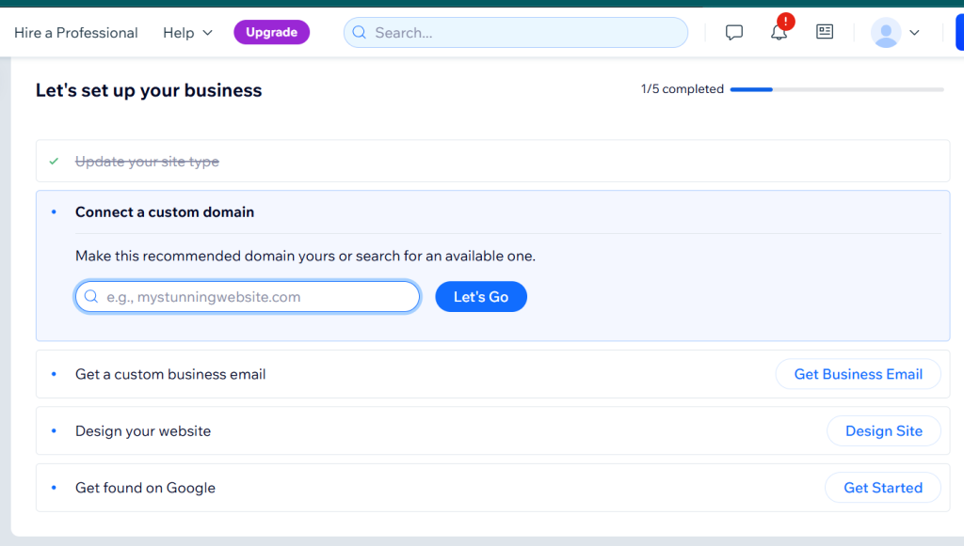Open the crossed-out Update your site type link
Image resolution: width=964 pixels, height=546 pixels.
coord(147,161)
